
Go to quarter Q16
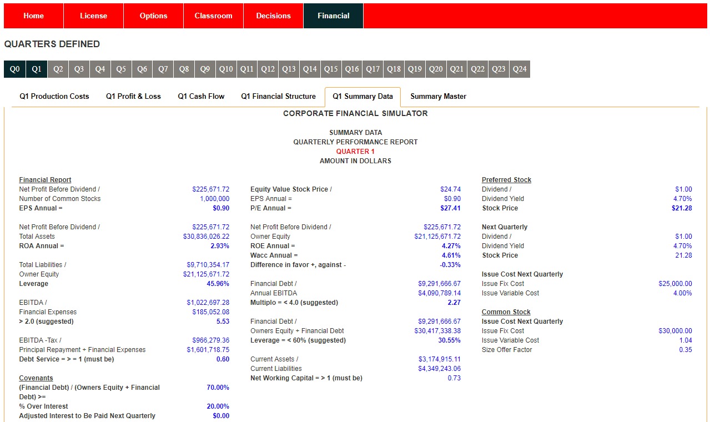tap(352, 69)
